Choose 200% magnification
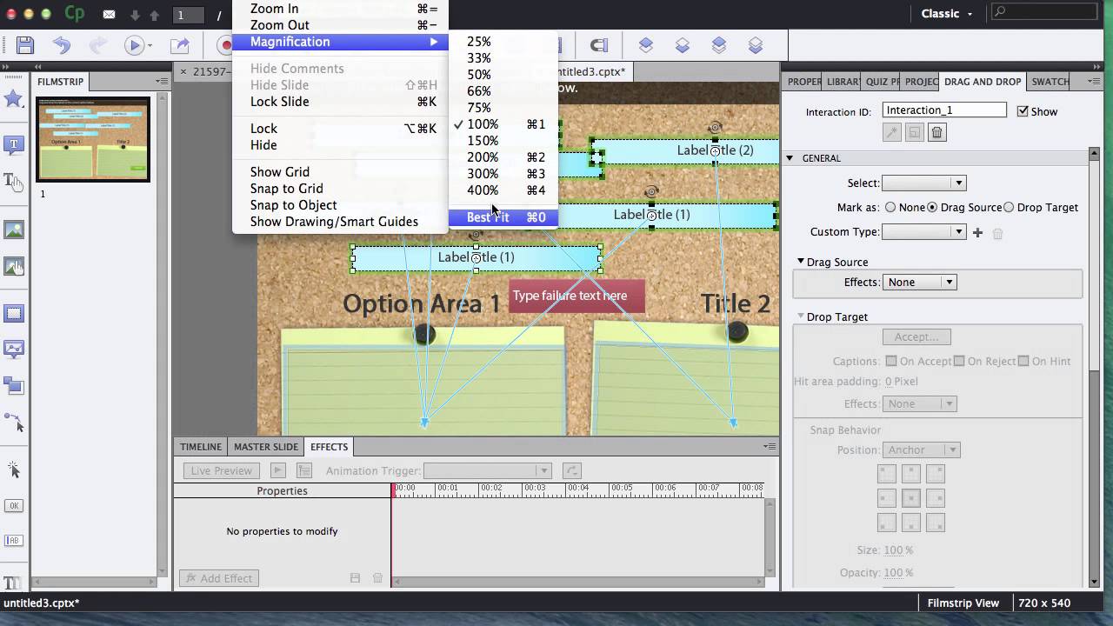Viewport: 1113px width, 626px height. click(503, 157)
